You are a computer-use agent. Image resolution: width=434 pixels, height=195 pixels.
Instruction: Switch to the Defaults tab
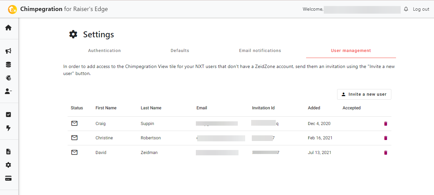[x=180, y=51]
